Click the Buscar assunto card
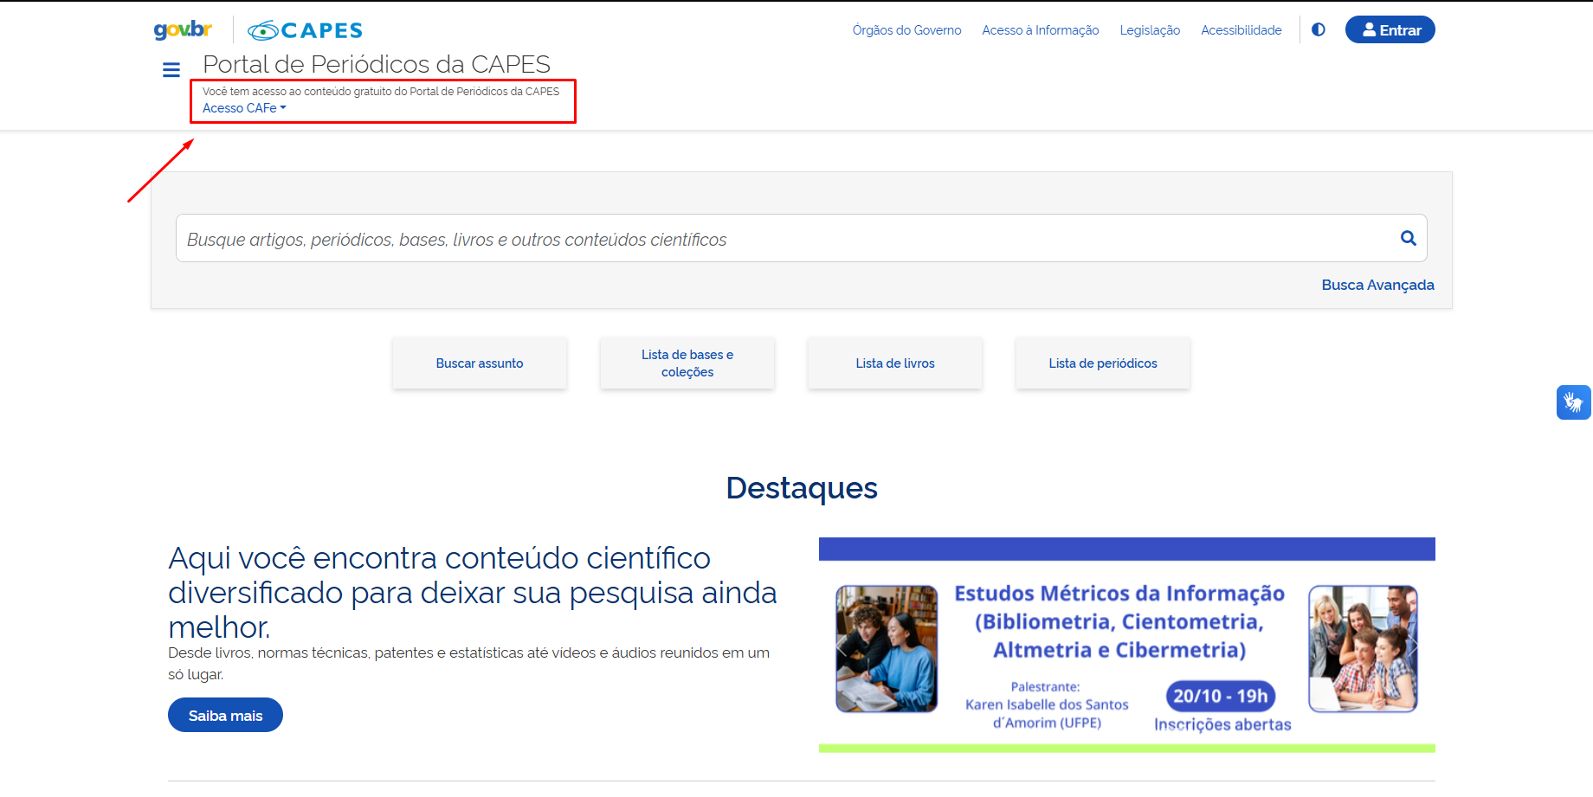Screen dimensions: 1593x797 480,363
